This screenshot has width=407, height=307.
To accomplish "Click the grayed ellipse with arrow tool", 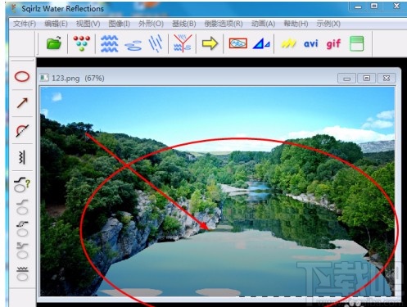I will point(22,251).
